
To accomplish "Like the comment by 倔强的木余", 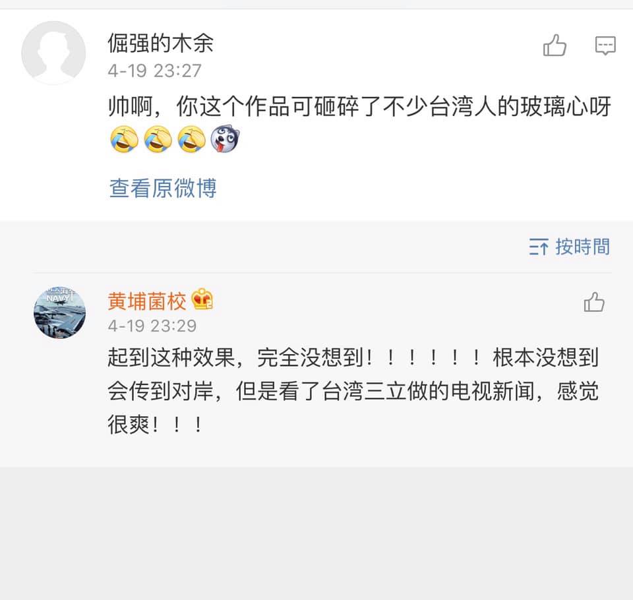I will click(555, 45).
